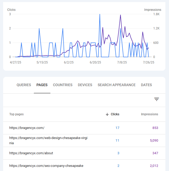
Task: Click the 11 clicks value
Action: 117,141
